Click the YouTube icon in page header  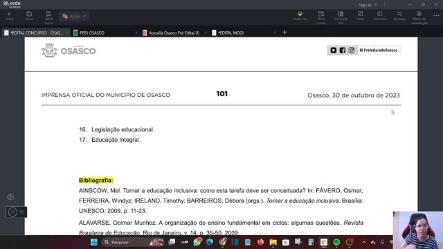pyautogui.click(x=334, y=50)
